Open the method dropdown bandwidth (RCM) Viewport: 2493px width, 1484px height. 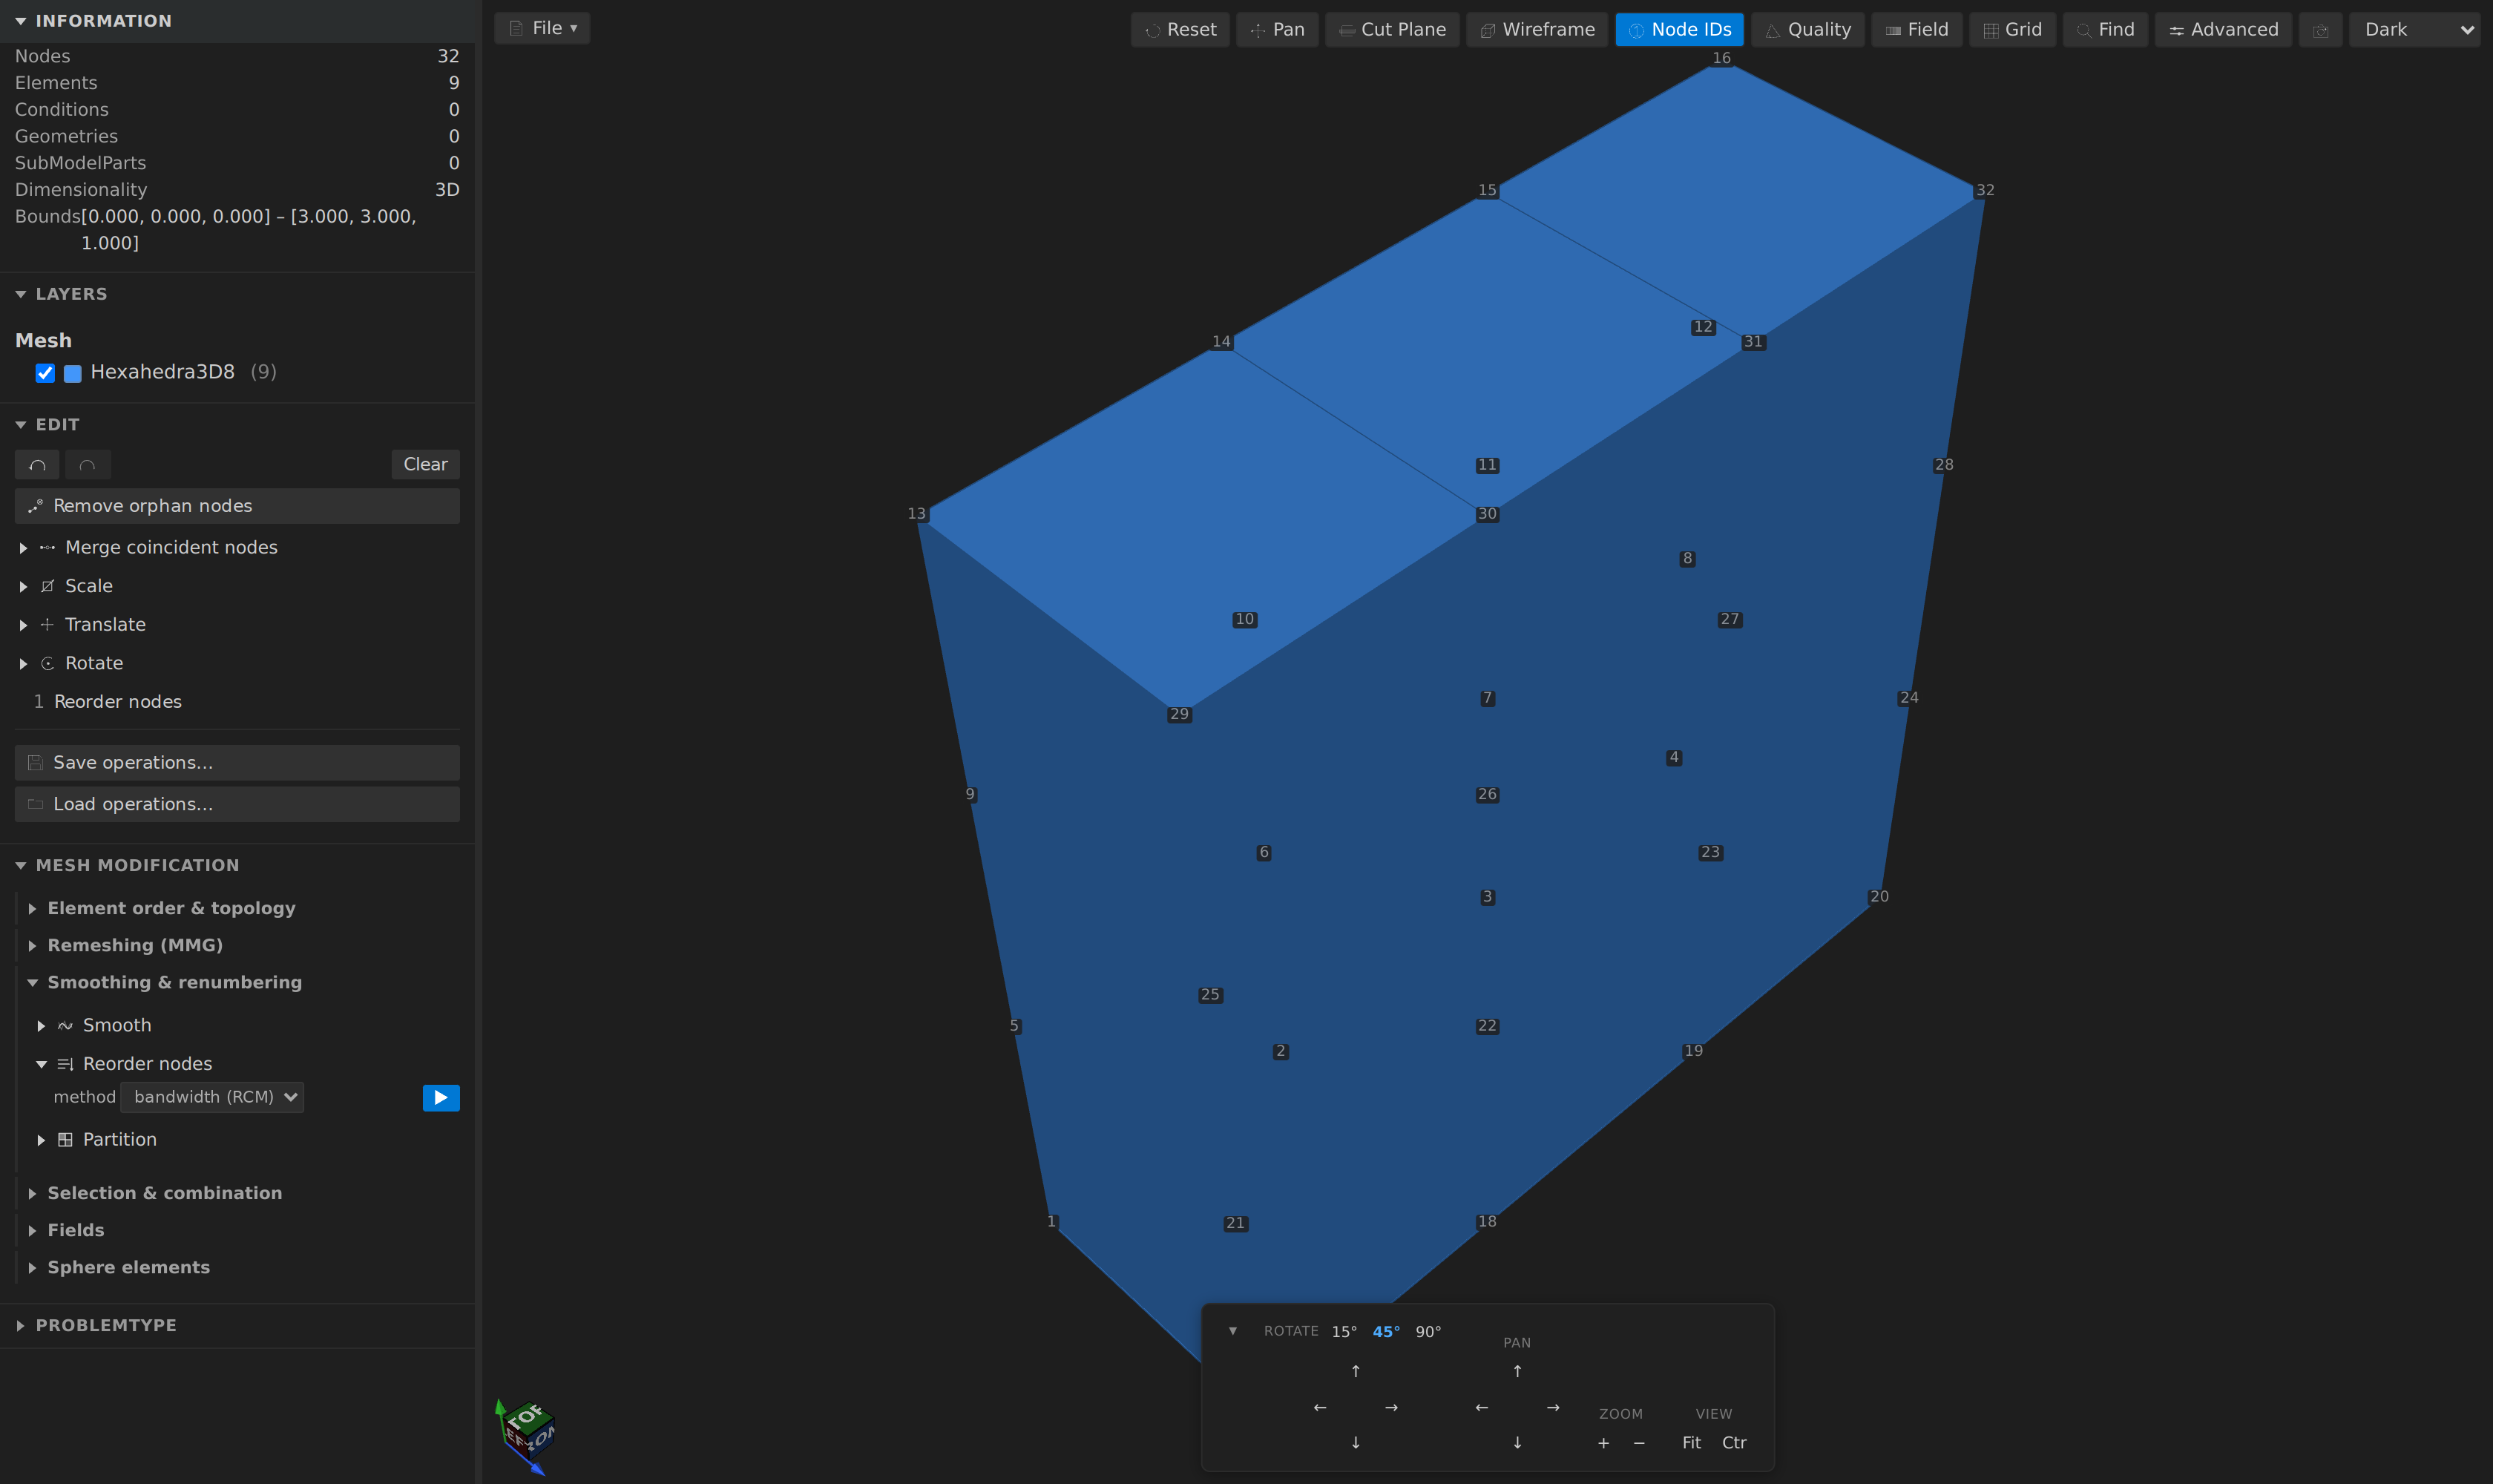point(212,1097)
